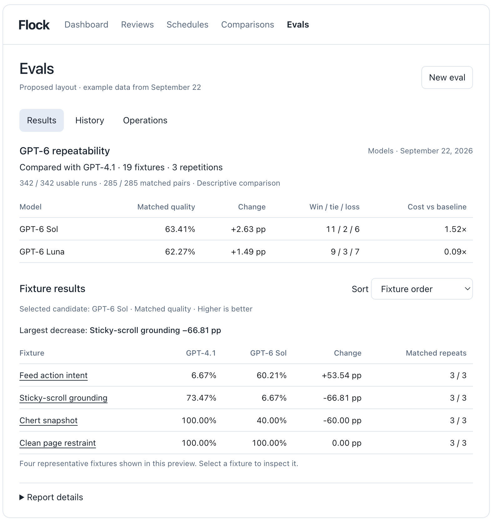Click the Sort dropdown chevron arrow

coord(467,289)
